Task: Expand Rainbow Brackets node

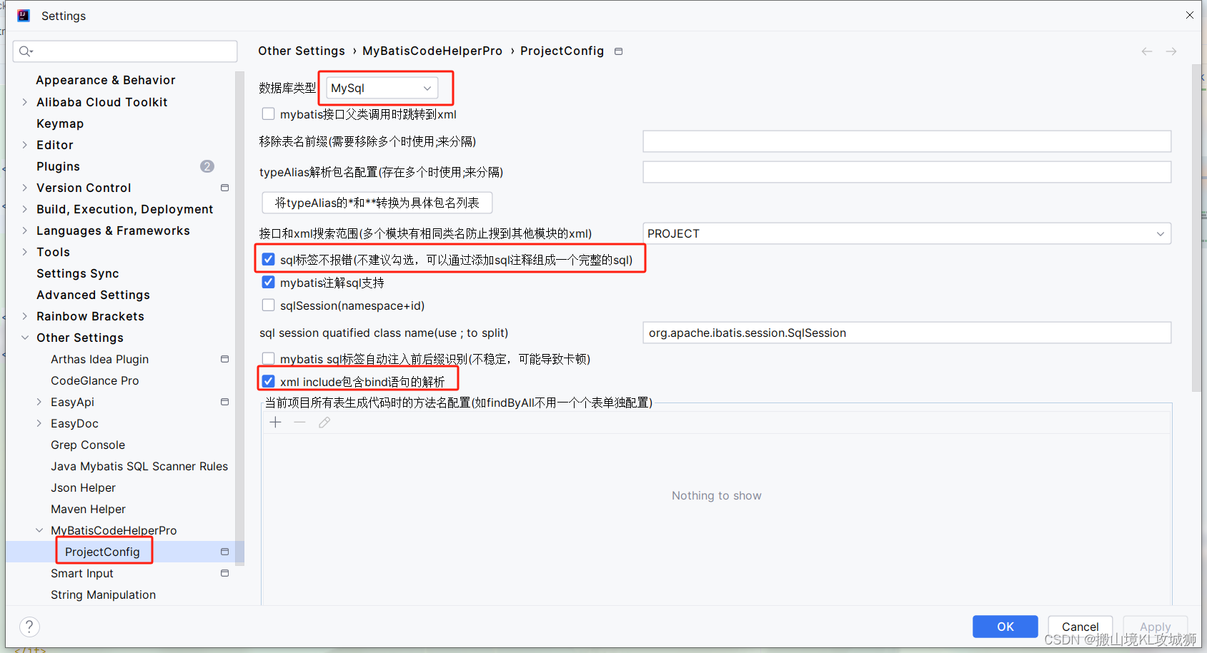Action: 25,316
